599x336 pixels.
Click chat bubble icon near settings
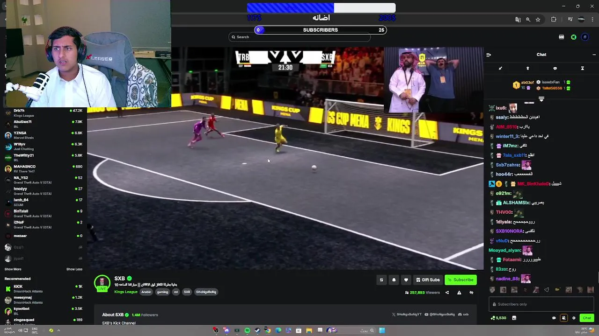pyautogui.click(x=554, y=318)
